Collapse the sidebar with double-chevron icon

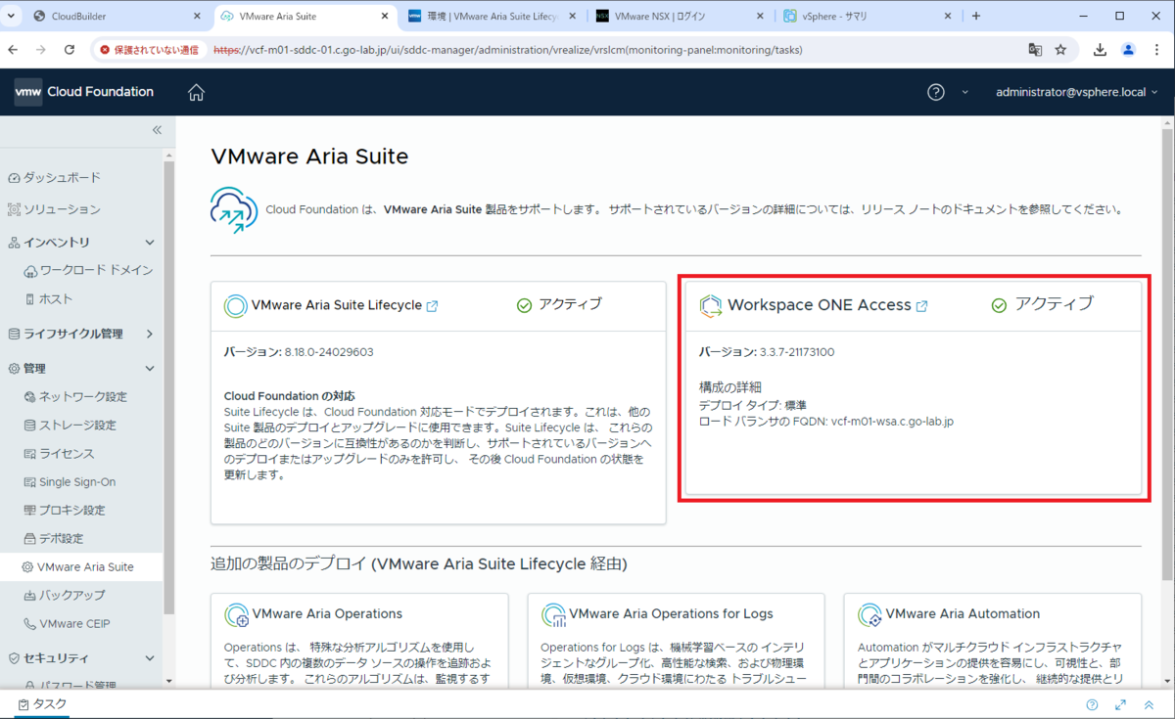[157, 130]
